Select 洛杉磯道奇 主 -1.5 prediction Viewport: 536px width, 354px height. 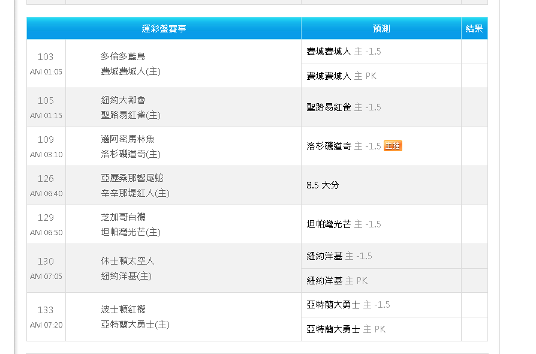point(344,146)
